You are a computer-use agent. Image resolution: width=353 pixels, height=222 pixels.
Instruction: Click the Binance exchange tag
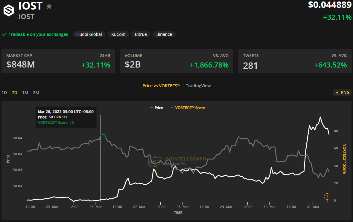[x=164, y=34]
